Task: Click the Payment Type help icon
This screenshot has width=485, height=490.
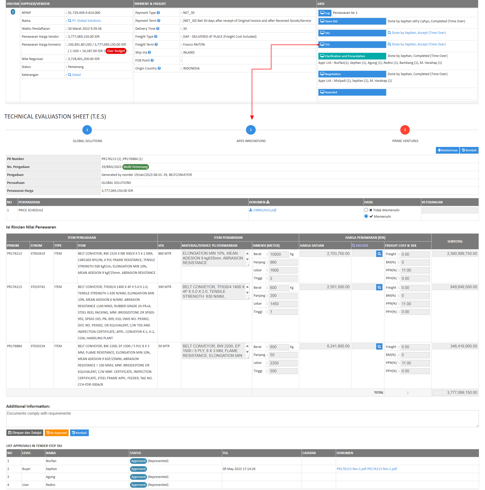Action: coord(158,13)
